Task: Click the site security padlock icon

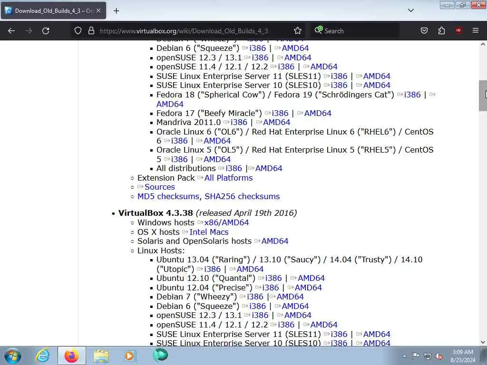Action: click(x=91, y=31)
